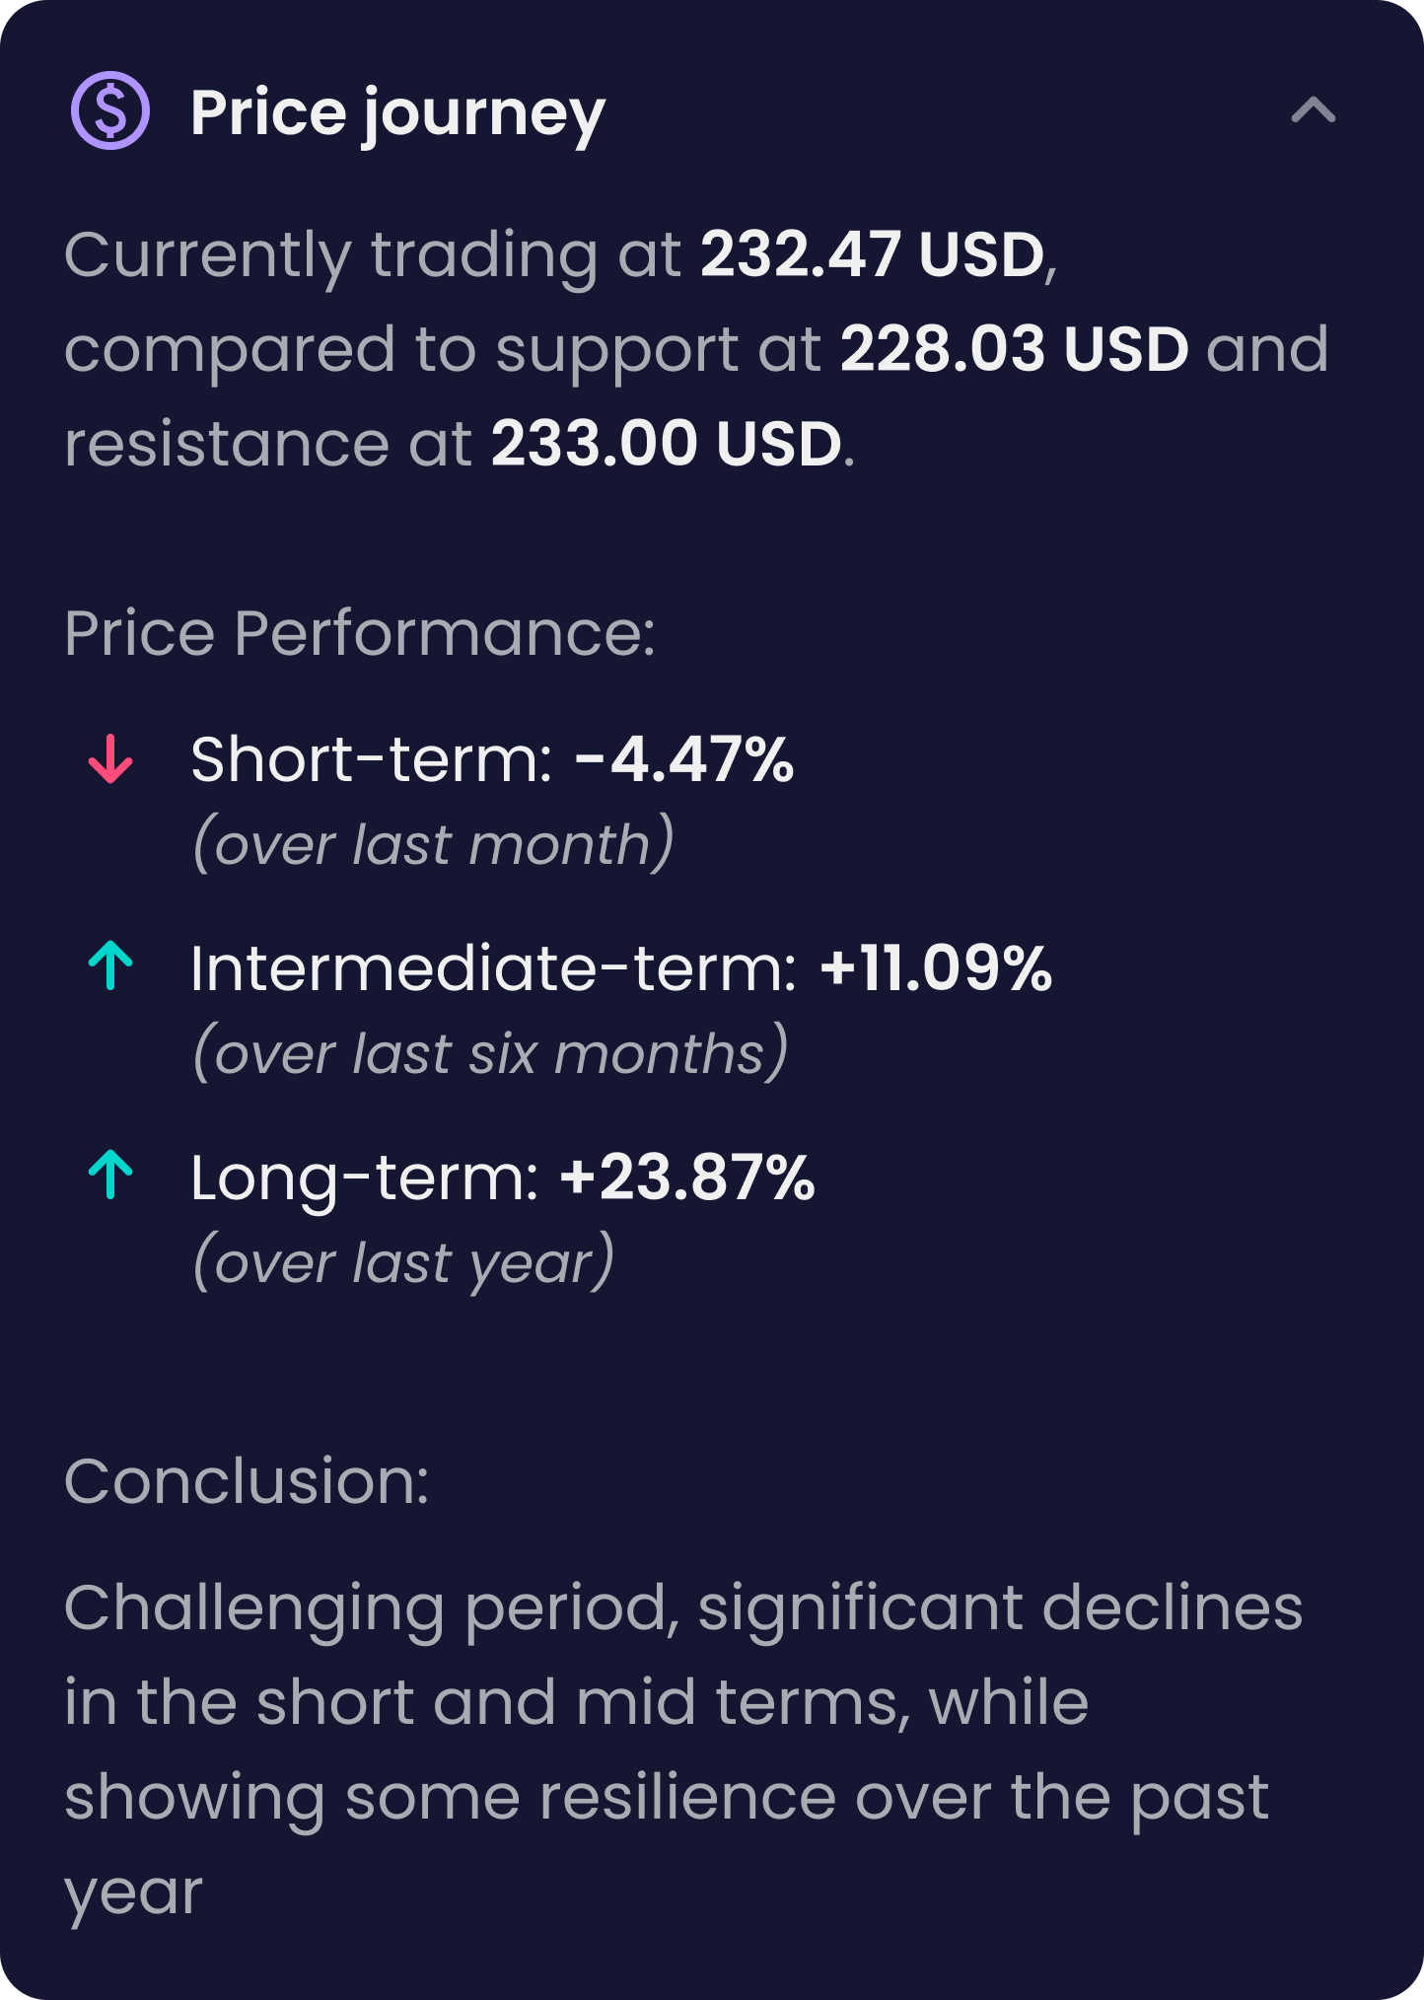Click the purple dollar coin icon
This screenshot has width=1424, height=2000.
[110, 110]
